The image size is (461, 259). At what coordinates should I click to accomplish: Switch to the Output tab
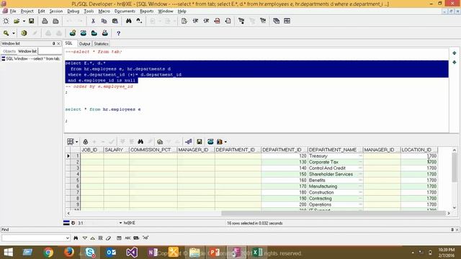click(x=85, y=43)
